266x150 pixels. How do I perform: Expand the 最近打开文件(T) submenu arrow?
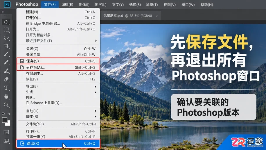tap(96, 41)
